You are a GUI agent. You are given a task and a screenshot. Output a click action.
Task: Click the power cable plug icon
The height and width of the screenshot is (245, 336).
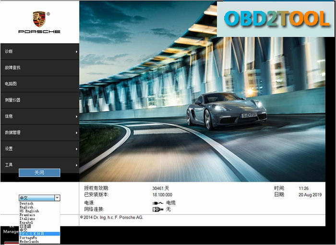pos(158,203)
